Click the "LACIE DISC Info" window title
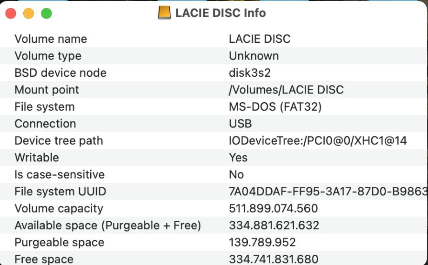This screenshot has height=265, width=428. [x=220, y=13]
